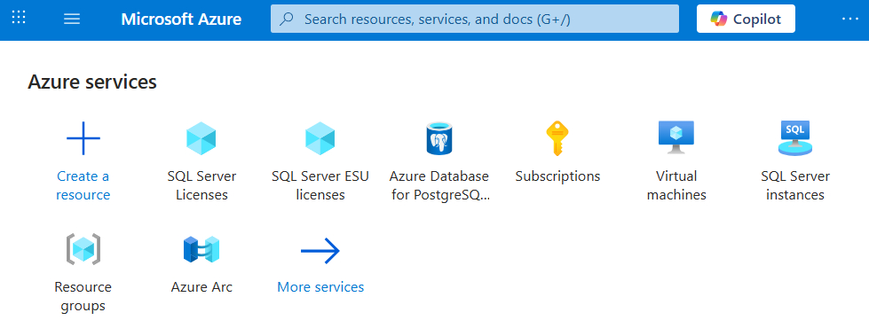Open Copilot
869x336 pixels.
pyautogui.click(x=746, y=19)
